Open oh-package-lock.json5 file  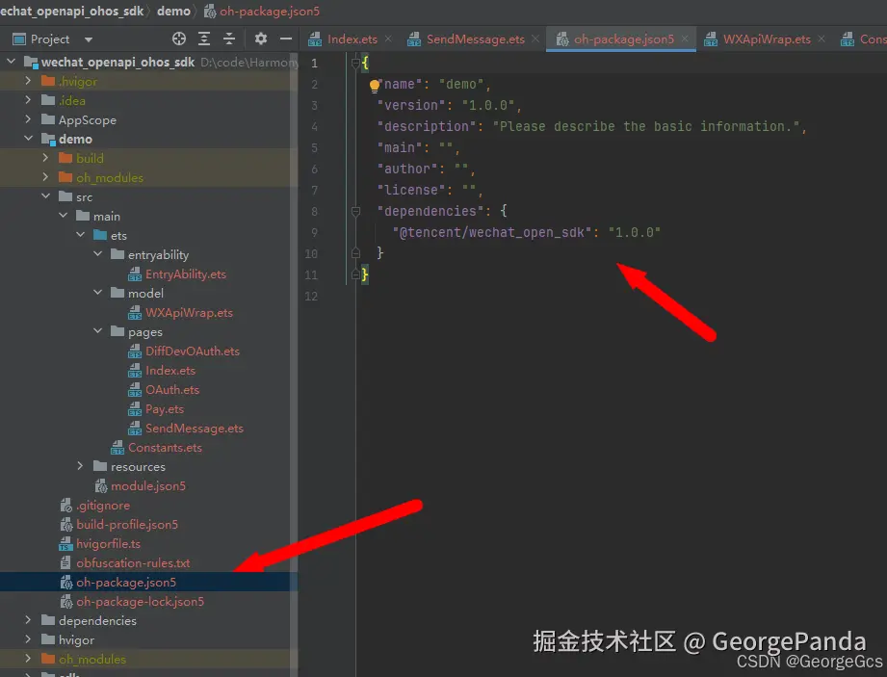[x=141, y=601]
